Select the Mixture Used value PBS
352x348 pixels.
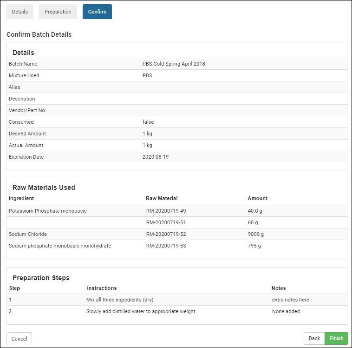pyautogui.click(x=147, y=75)
